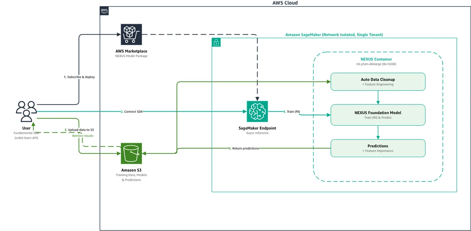Screen dimensions: 471x231
Task: Click the '3. Upload data to S3' label
Action: click(x=79, y=130)
